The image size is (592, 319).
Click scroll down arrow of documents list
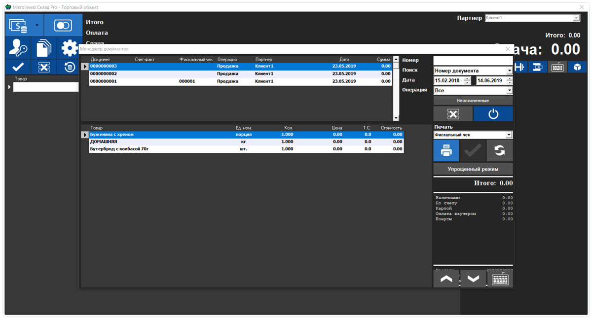pos(396,118)
